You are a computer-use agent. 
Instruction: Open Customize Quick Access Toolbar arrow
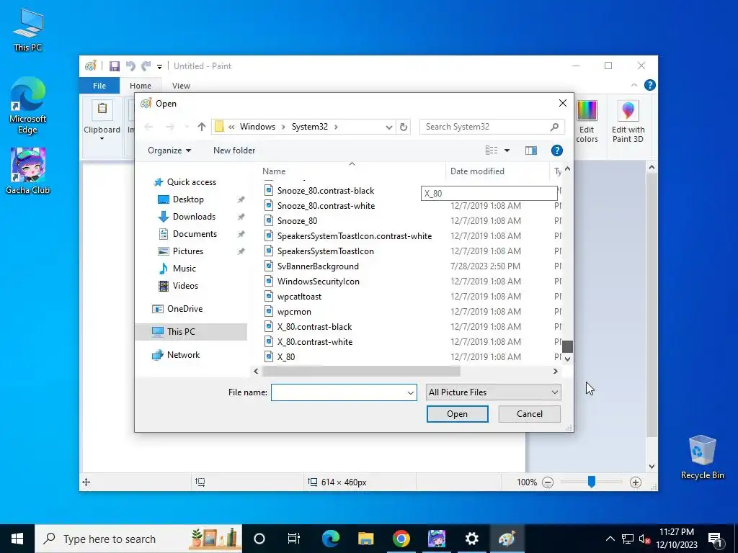click(x=159, y=67)
